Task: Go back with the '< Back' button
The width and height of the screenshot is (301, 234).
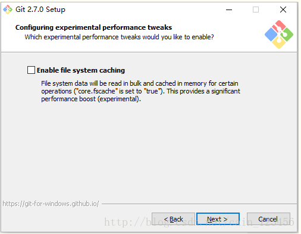Action: (173, 219)
